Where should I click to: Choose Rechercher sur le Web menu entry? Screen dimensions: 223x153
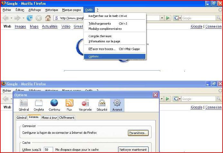click(115, 16)
